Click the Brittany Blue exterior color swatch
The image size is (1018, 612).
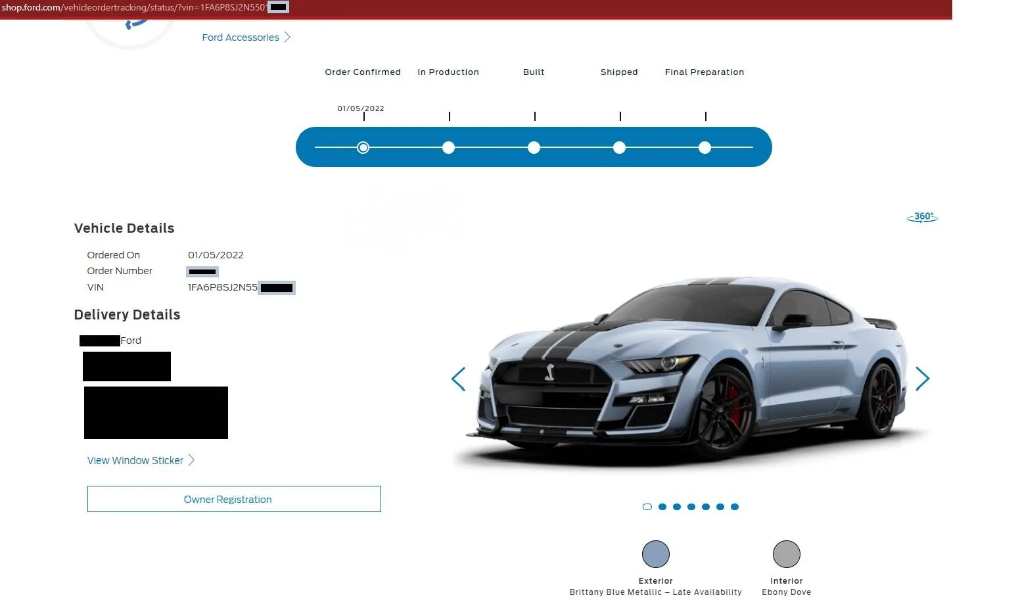[x=656, y=554]
